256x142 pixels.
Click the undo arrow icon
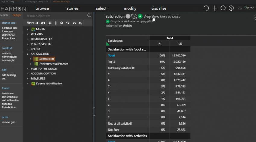coord(206,8)
